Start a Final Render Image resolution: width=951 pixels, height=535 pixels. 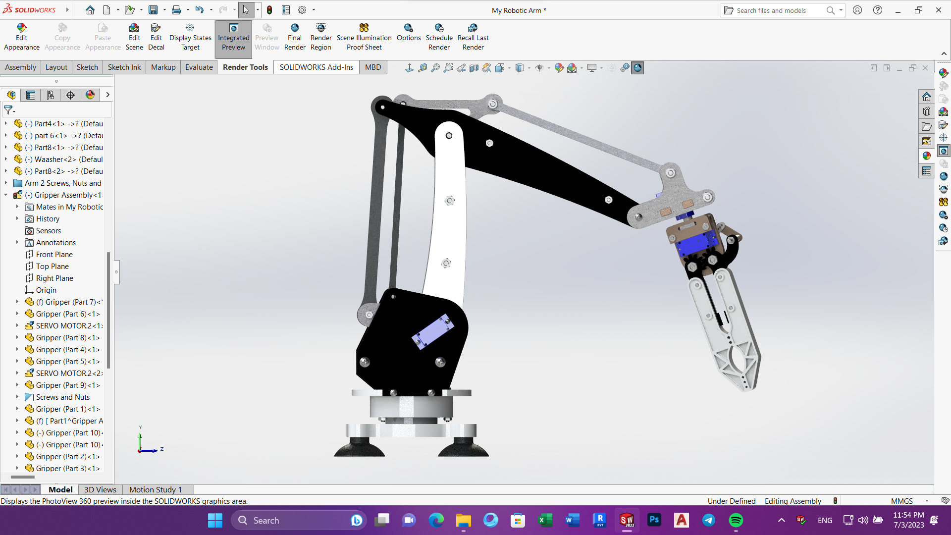click(x=295, y=37)
